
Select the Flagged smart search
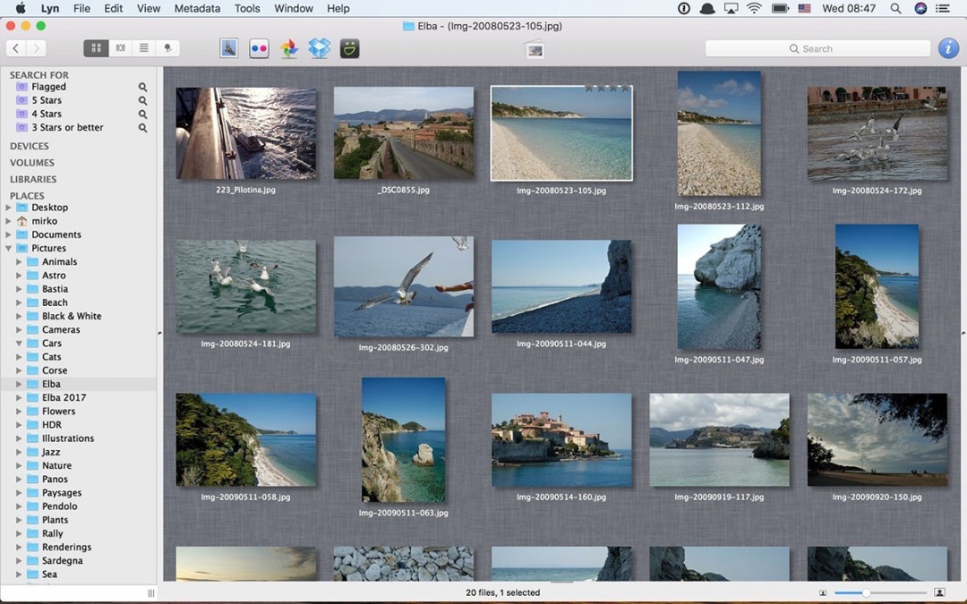click(x=48, y=87)
